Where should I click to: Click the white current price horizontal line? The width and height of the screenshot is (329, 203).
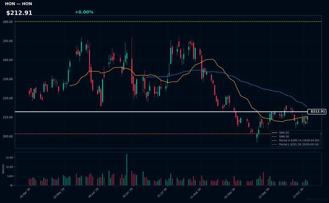161,112
